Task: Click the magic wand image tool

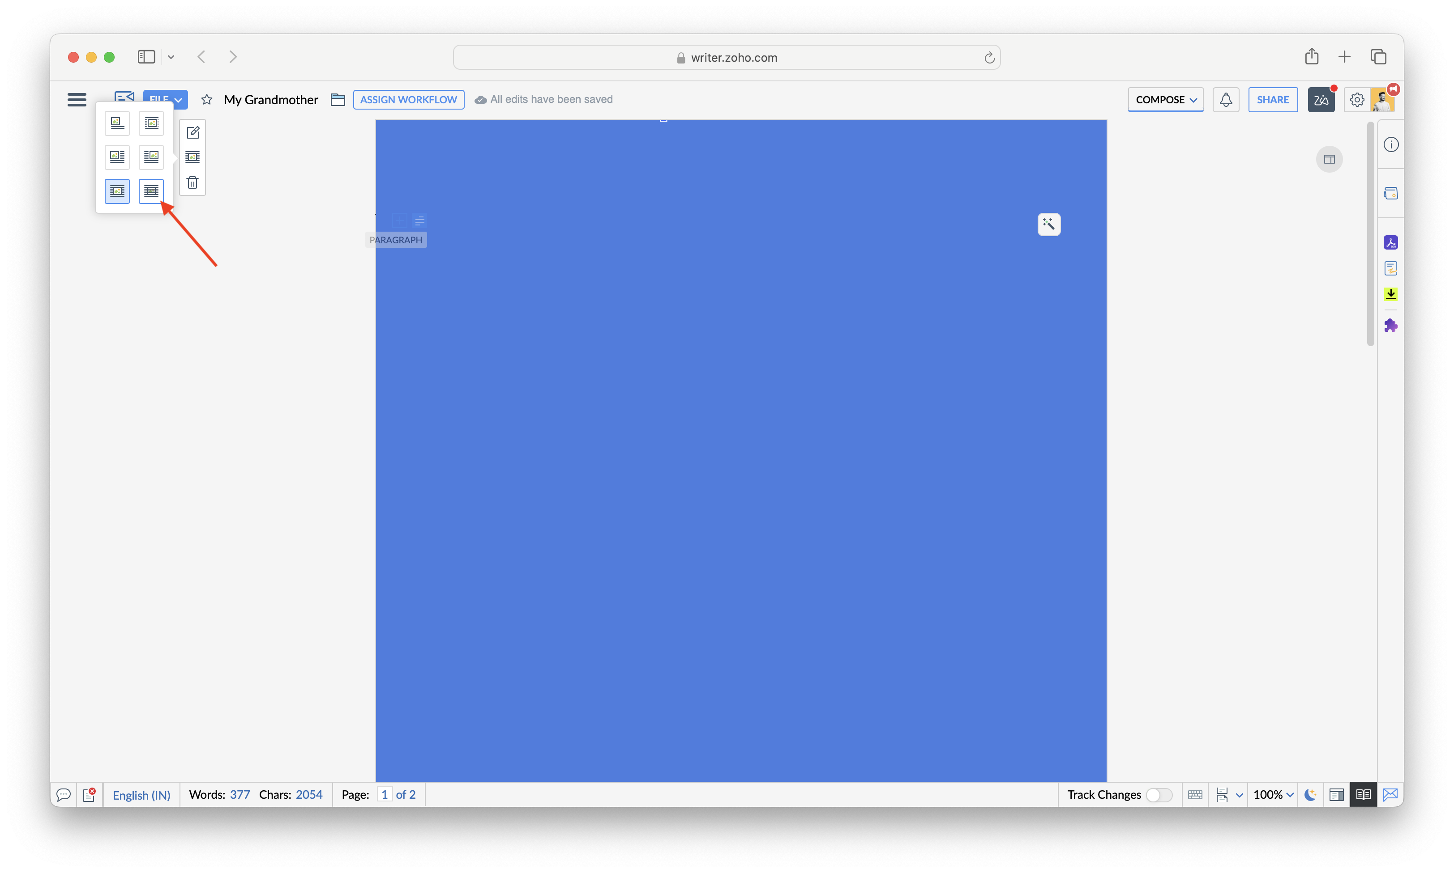Action: tap(1049, 224)
